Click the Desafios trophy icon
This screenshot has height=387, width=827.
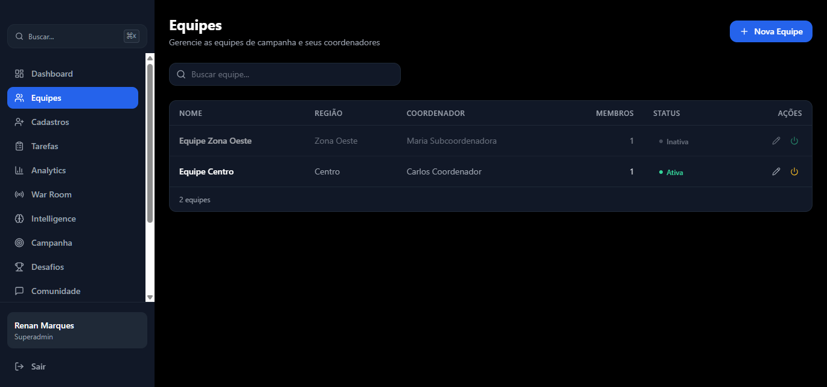[x=19, y=267]
